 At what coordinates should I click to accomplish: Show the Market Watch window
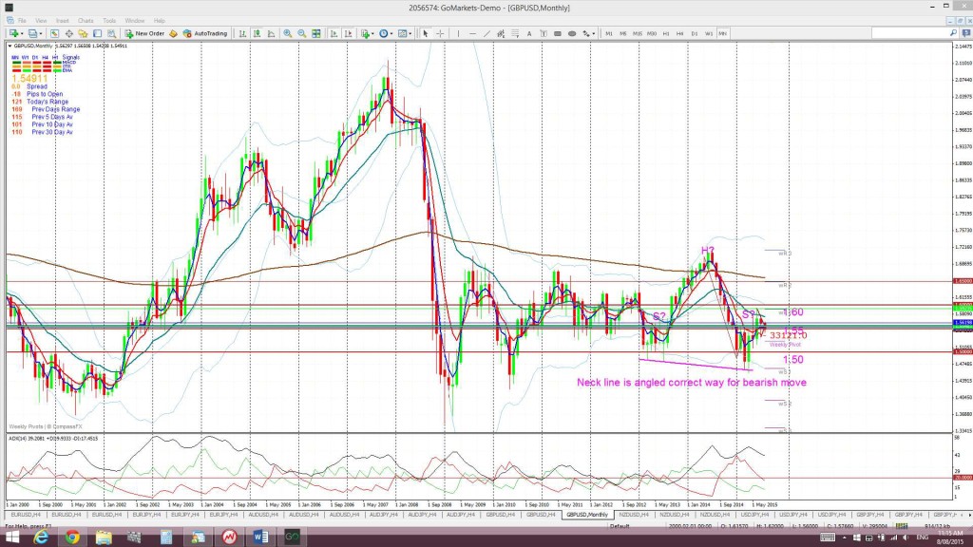click(x=54, y=33)
